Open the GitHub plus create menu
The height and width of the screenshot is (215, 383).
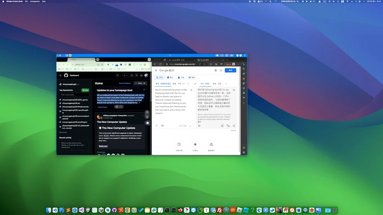(125, 75)
